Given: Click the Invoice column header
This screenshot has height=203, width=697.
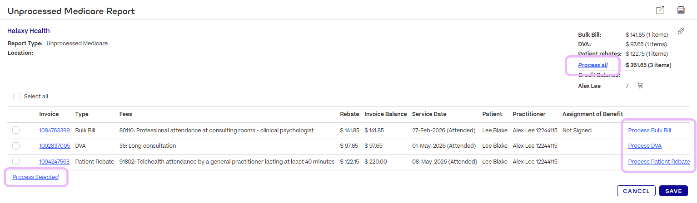Looking at the screenshot, I should pyautogui.click(x=49, y=114).
